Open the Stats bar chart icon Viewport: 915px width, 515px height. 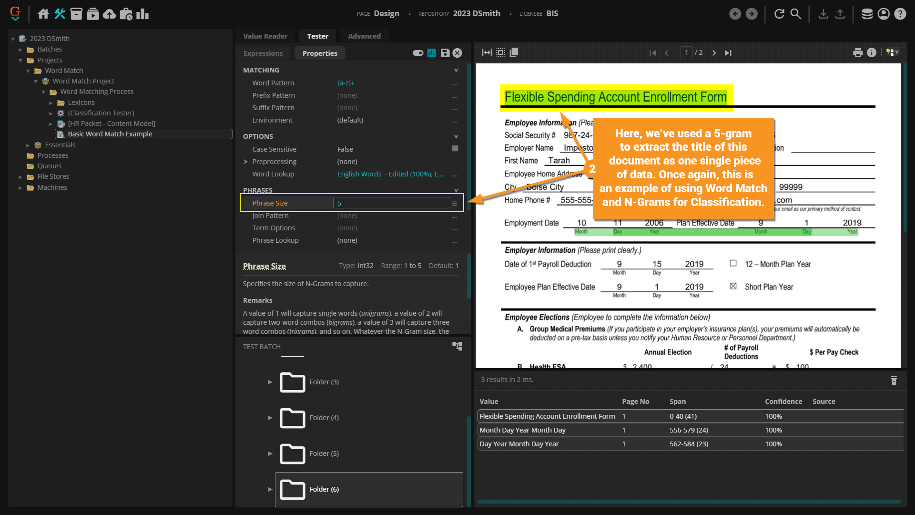click(142, 14)
